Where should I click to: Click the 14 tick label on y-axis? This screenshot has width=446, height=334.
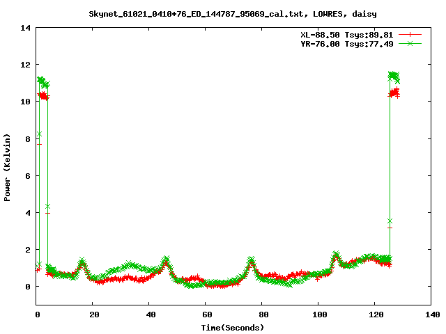pos(26,28)
